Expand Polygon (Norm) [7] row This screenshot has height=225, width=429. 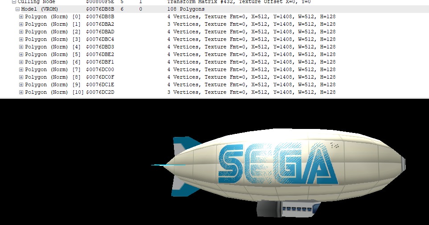[x=21, y=69]
